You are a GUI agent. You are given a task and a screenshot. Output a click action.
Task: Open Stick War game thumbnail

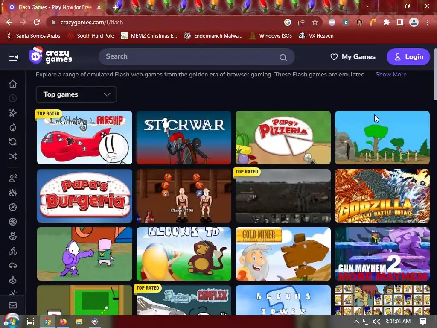pos(184,138)
